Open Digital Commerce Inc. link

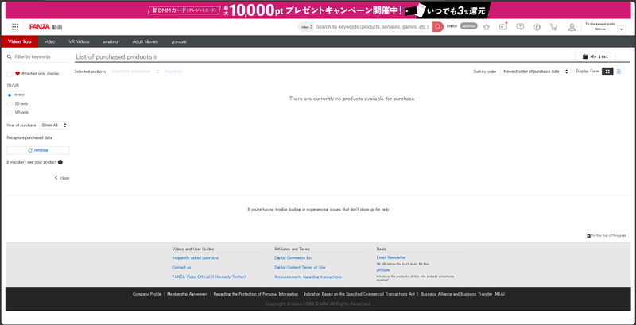[x=293, y=257]
